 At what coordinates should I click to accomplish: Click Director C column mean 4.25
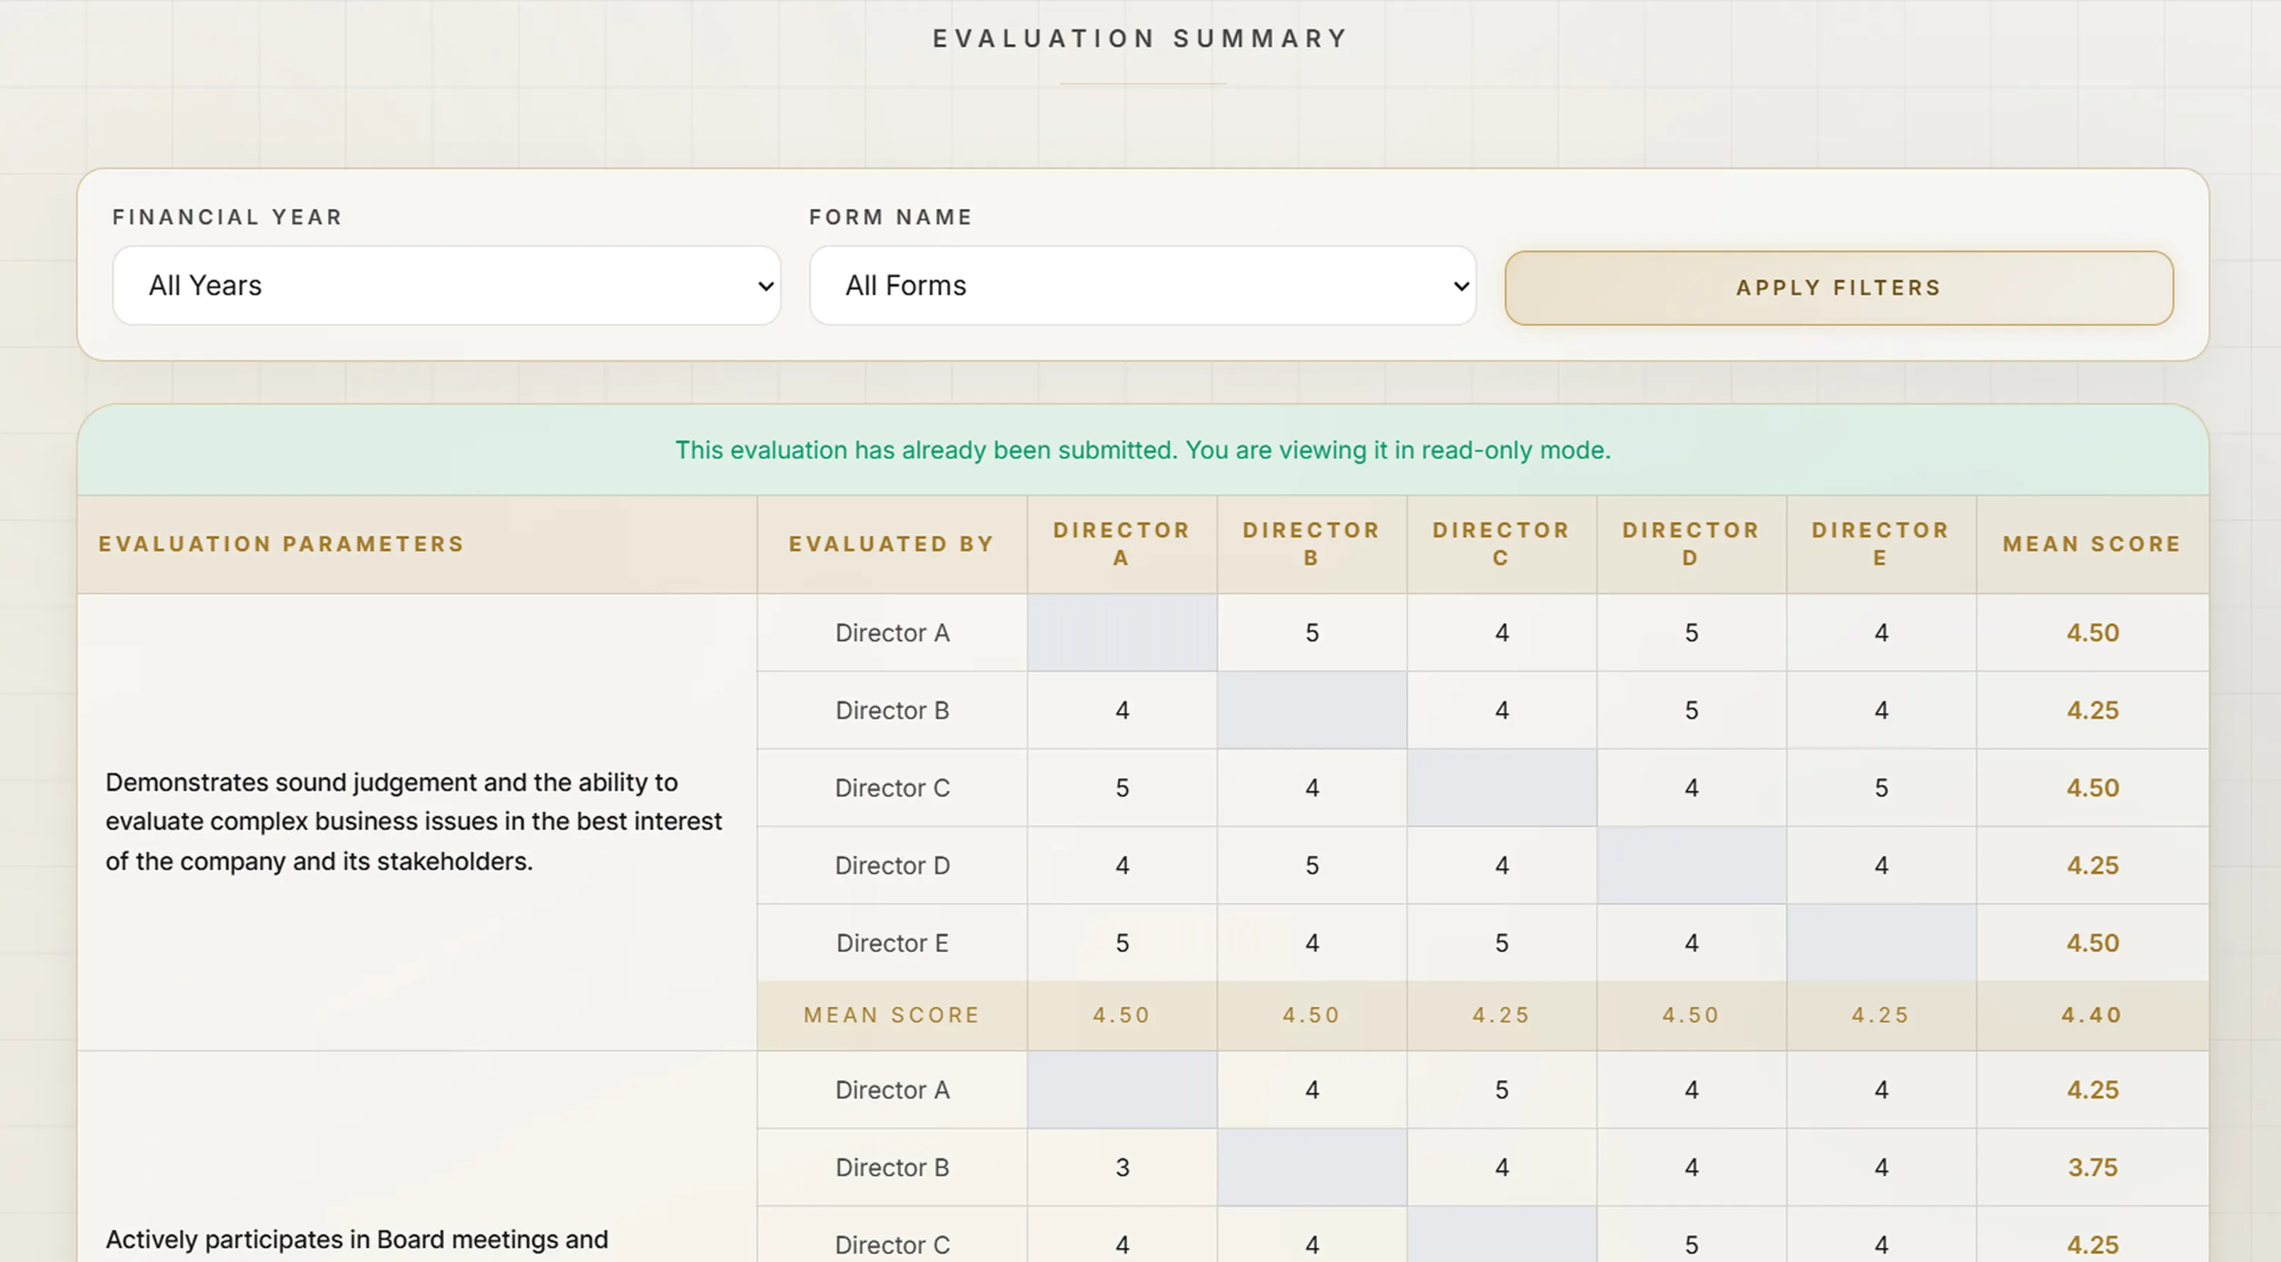point(1501,1015)
